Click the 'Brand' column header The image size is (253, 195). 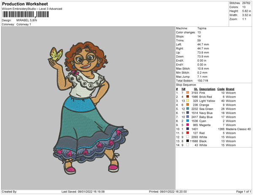[230, 89]
